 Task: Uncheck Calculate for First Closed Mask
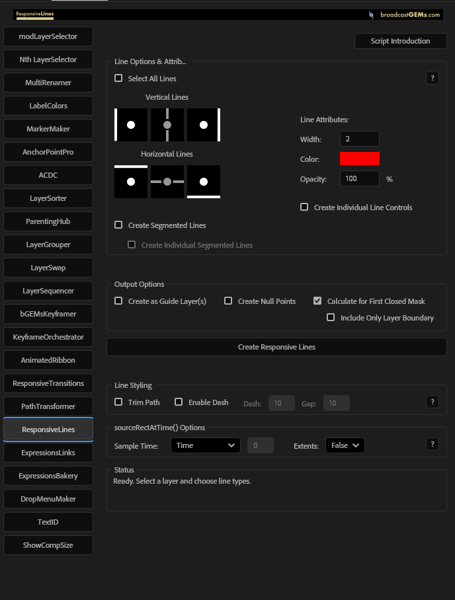[x=318, y=301]
